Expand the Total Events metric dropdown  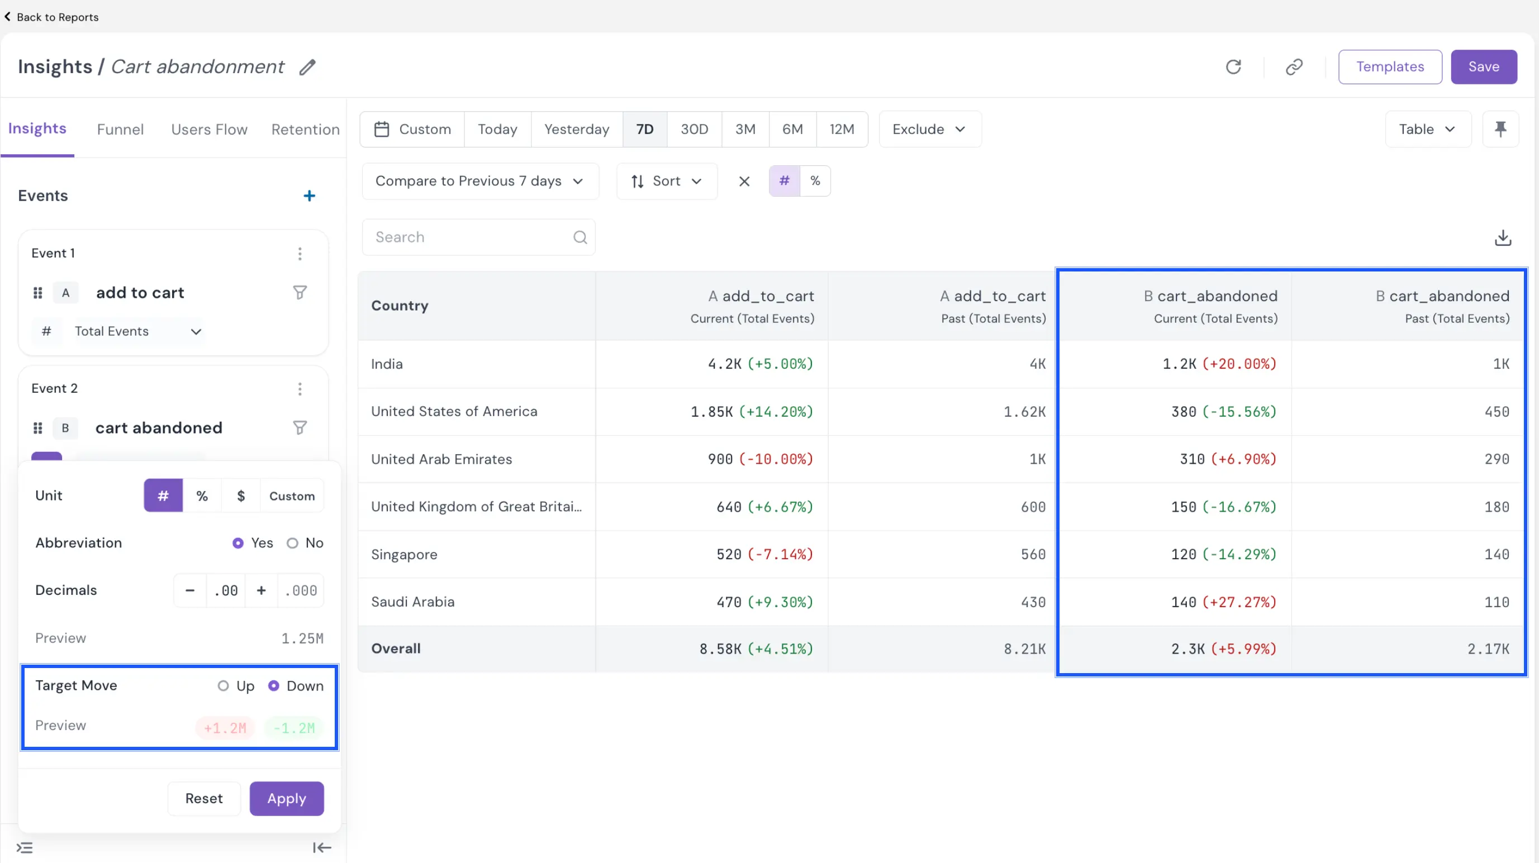point(138,331)
